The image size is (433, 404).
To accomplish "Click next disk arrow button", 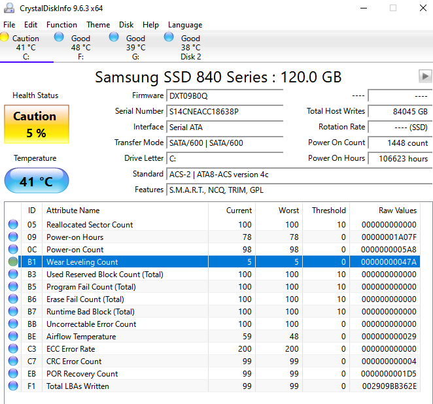I will [x=425, y=76].
